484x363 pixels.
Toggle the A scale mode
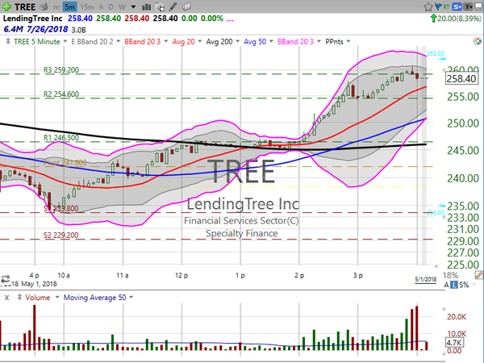[446, 285]
